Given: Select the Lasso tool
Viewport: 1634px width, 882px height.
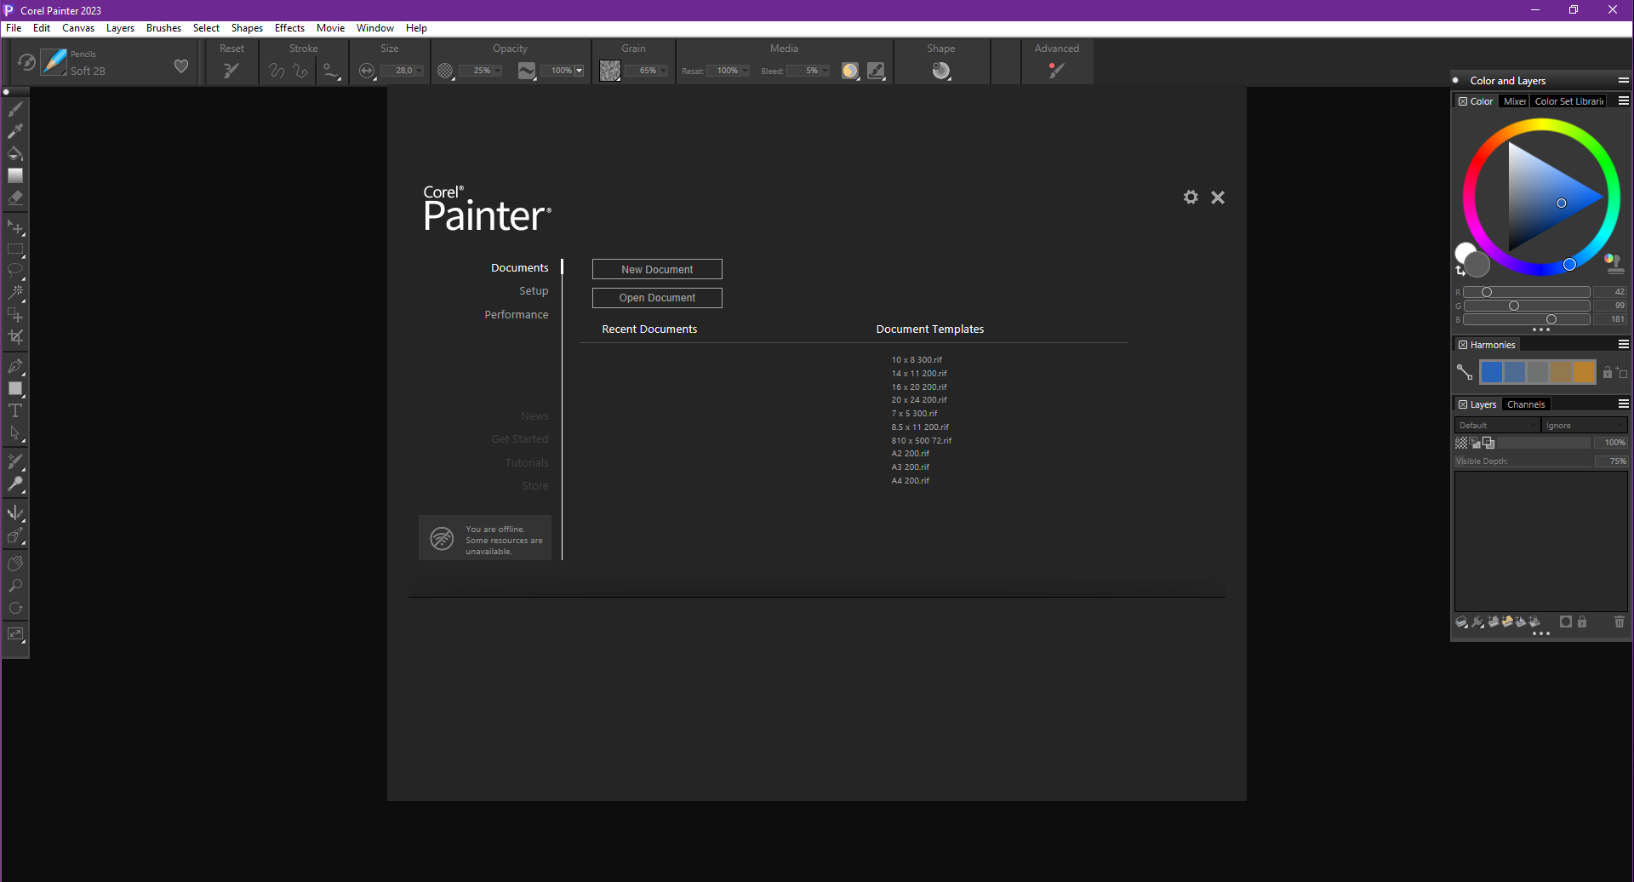Looking at the screenshot, I should (15, 271).
